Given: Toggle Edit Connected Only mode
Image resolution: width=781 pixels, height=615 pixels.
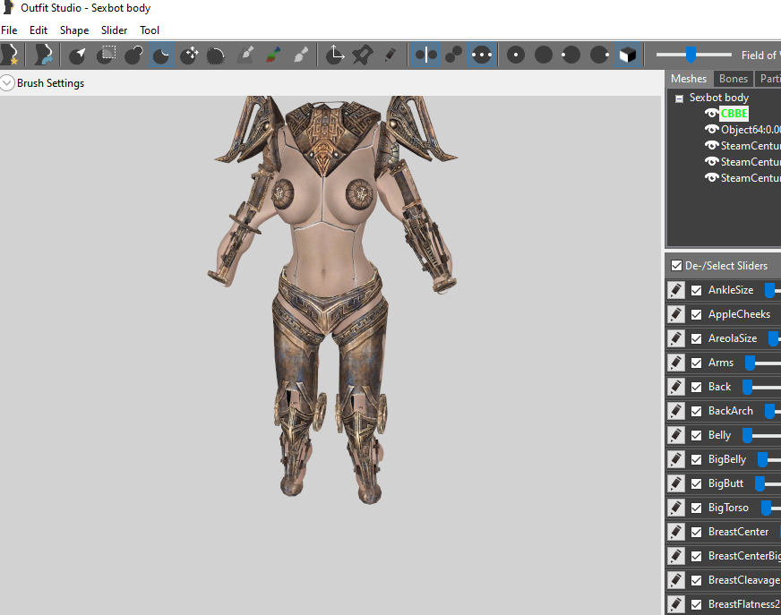Looking at the screenshot, I should [453, 55].
